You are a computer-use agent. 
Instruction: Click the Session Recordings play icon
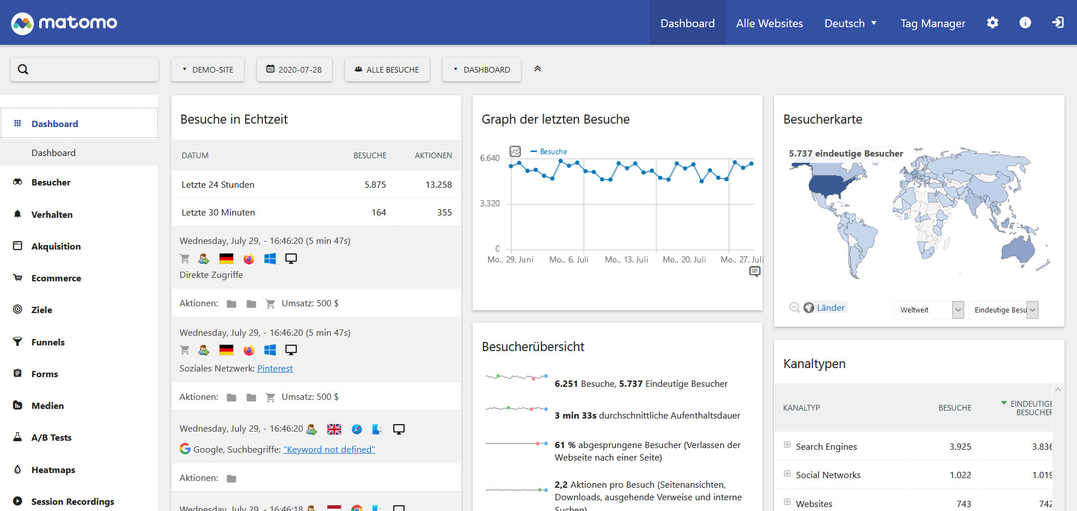coord(18,501)
